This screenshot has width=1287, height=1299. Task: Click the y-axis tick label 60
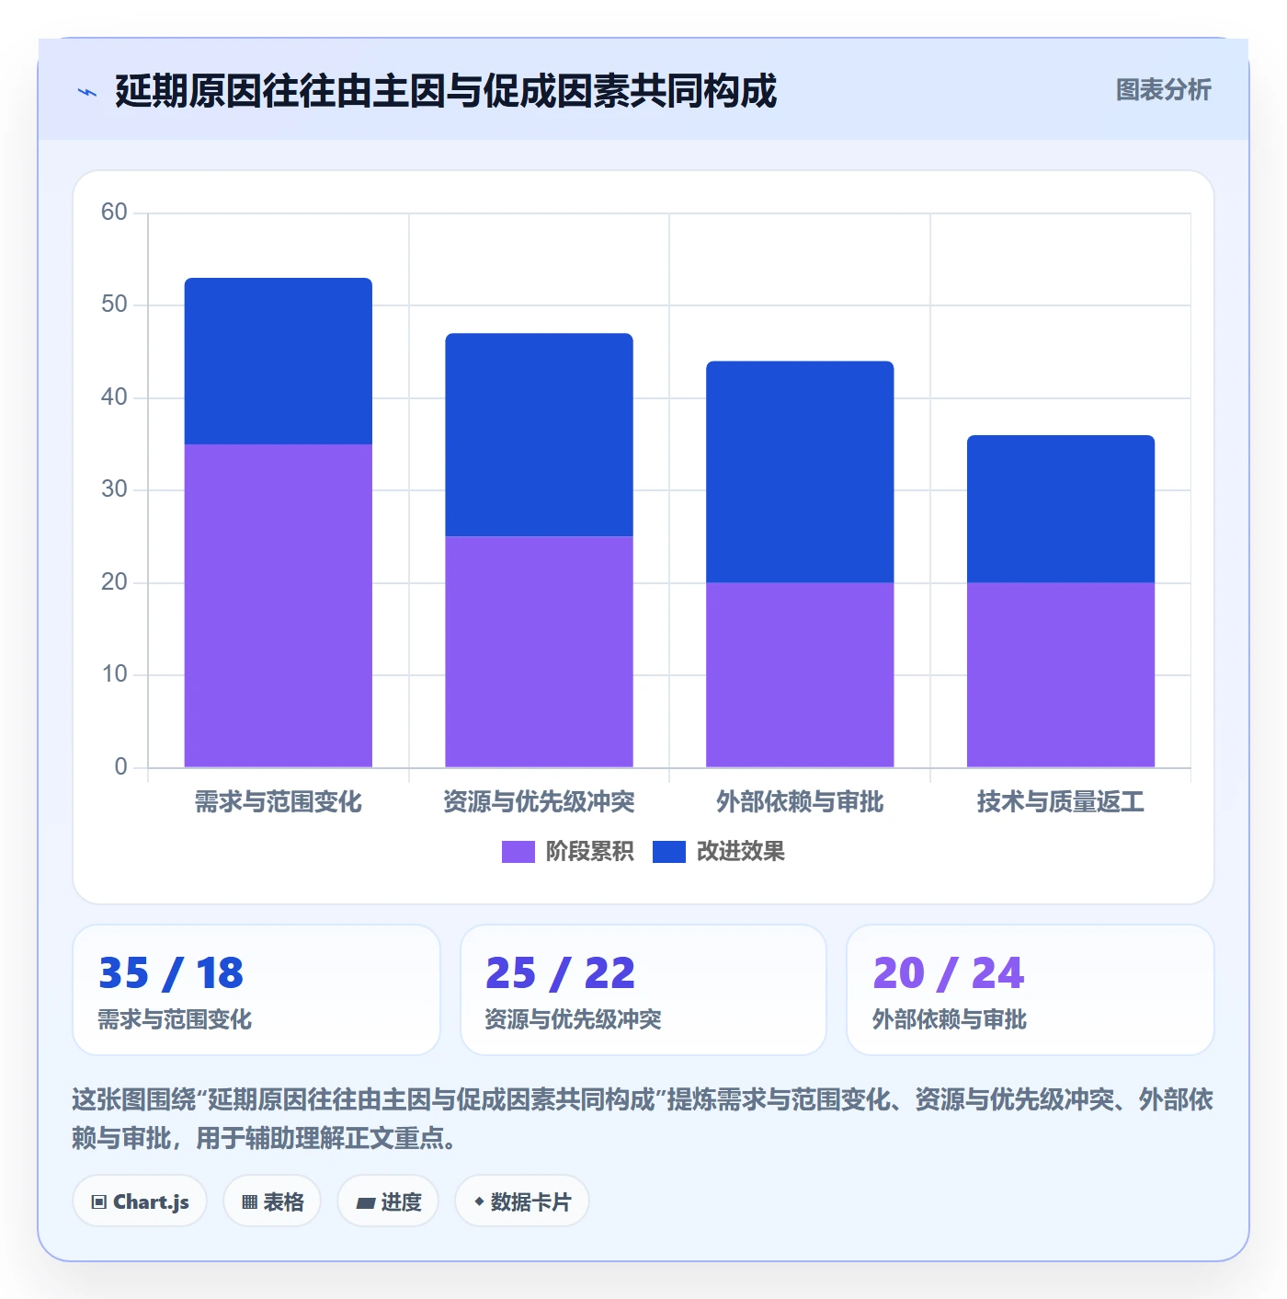[x=114, y=213]
